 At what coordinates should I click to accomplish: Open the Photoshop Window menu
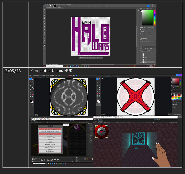click(x=67, y=4)
